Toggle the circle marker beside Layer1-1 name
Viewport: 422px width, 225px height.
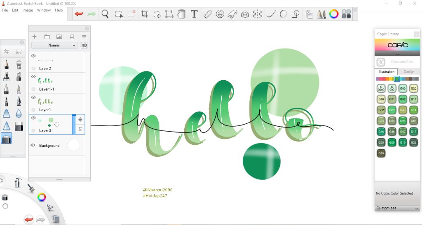click(33, 89)
